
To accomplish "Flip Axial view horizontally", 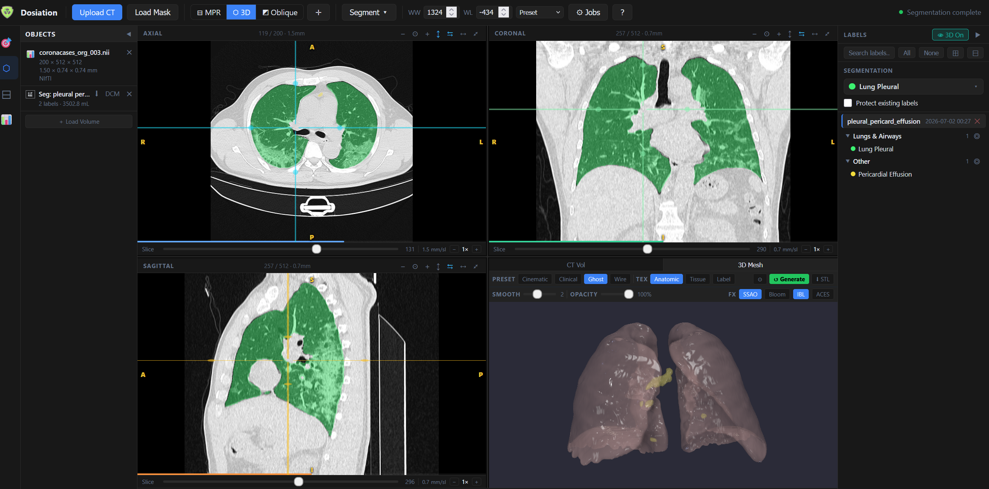I will point(463,34).
